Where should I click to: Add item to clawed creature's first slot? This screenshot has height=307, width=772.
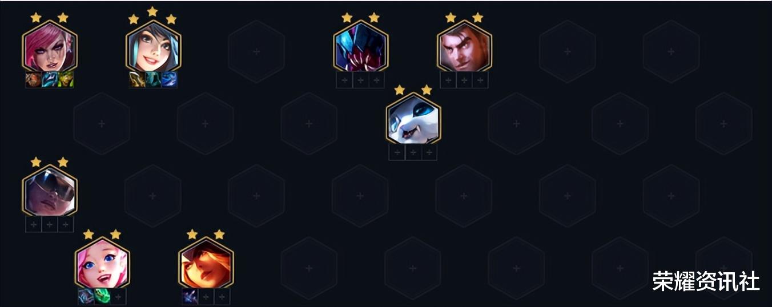[344, 80]
